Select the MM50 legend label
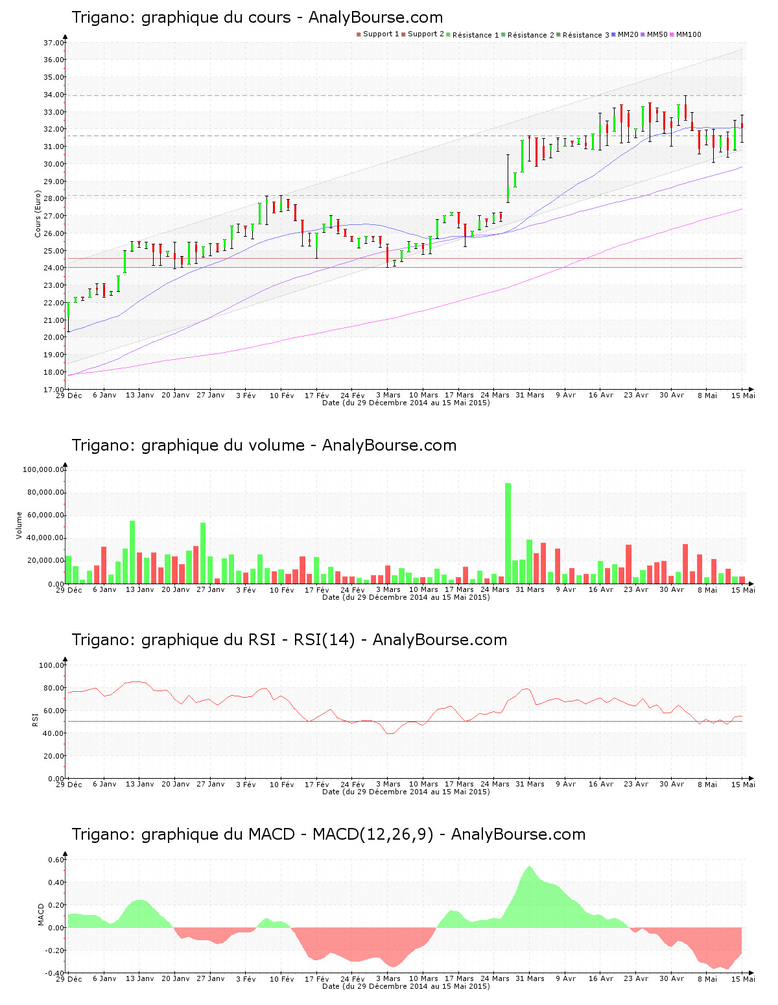 click(x=657, y=34)
